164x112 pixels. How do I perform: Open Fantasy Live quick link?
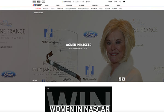point(46,9)
